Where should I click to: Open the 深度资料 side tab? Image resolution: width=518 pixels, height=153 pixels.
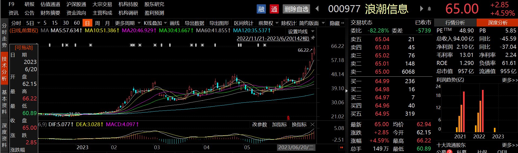(x=4, y=135)
